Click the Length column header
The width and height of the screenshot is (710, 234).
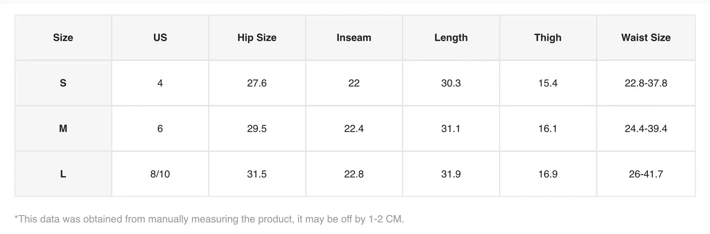(x=451, y=37)
